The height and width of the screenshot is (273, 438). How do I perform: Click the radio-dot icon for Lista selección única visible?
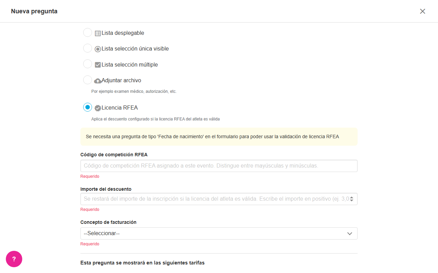98,49
